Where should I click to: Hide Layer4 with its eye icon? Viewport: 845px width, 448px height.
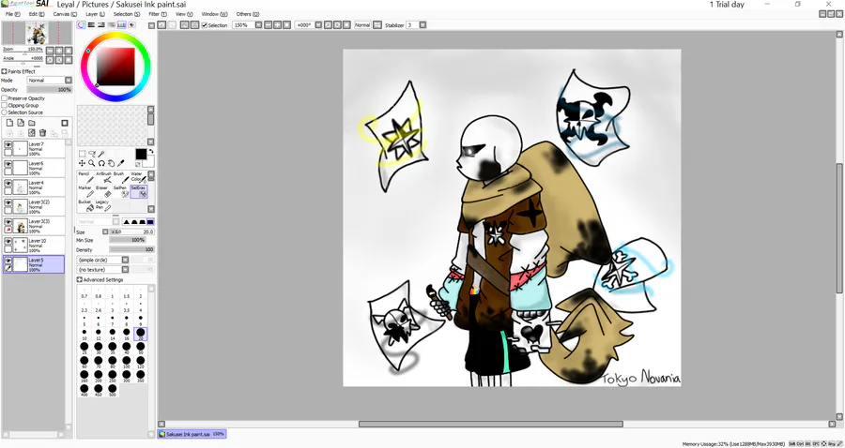[8, 183]
